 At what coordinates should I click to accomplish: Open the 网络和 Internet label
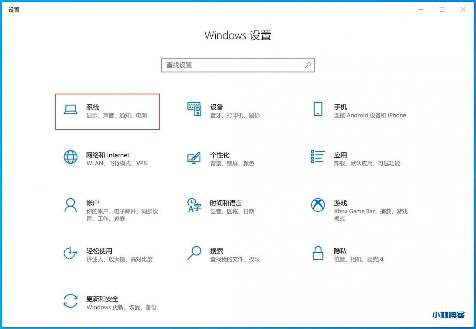click(108, 155)
